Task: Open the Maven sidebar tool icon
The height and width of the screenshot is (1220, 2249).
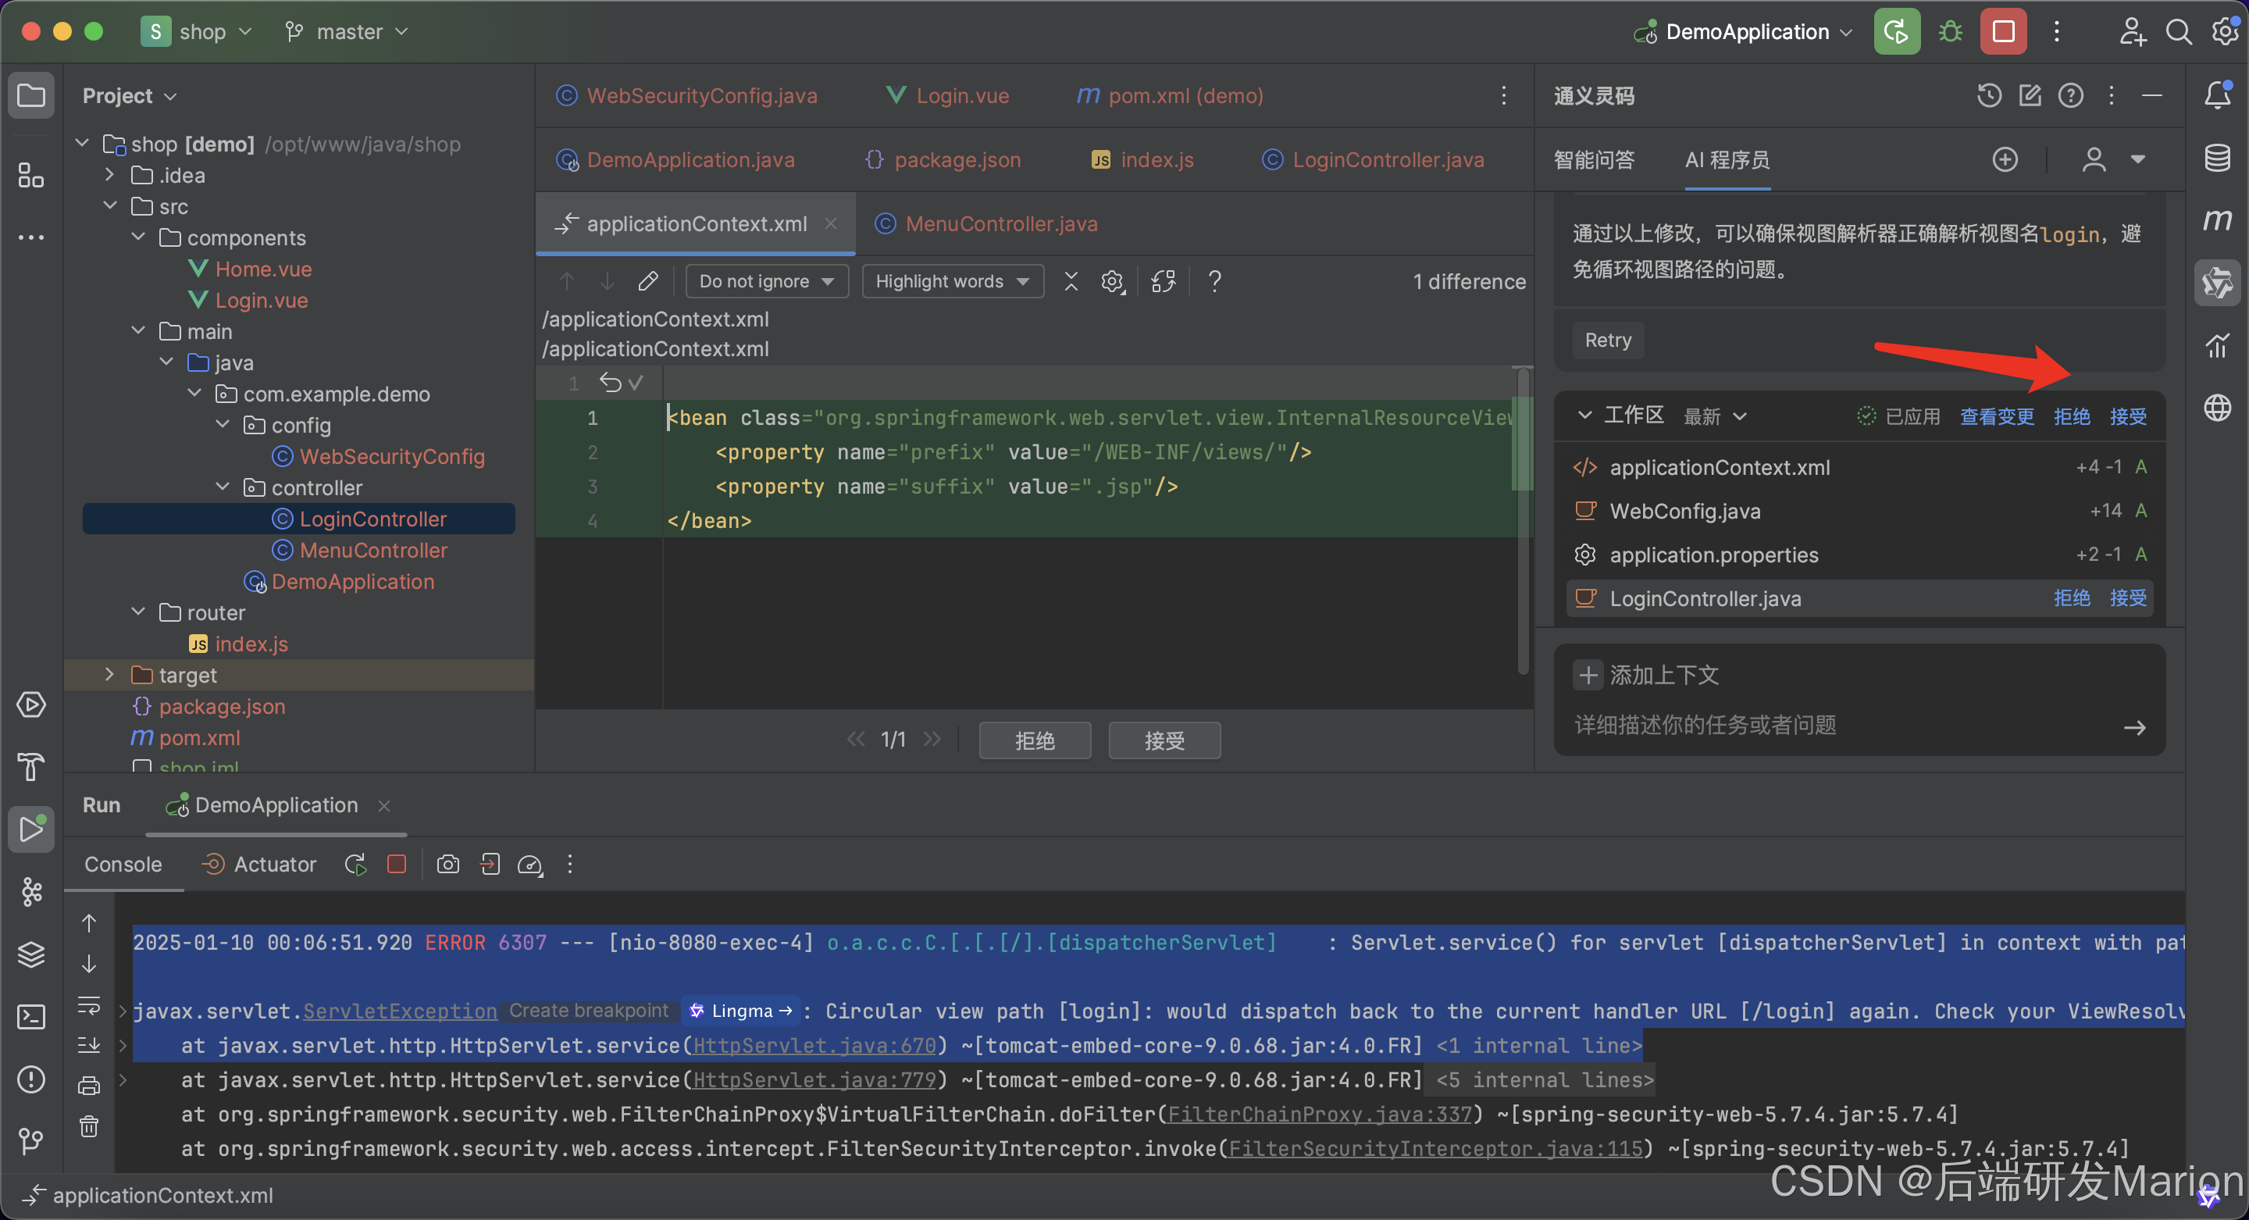Action: (2217, 220)
